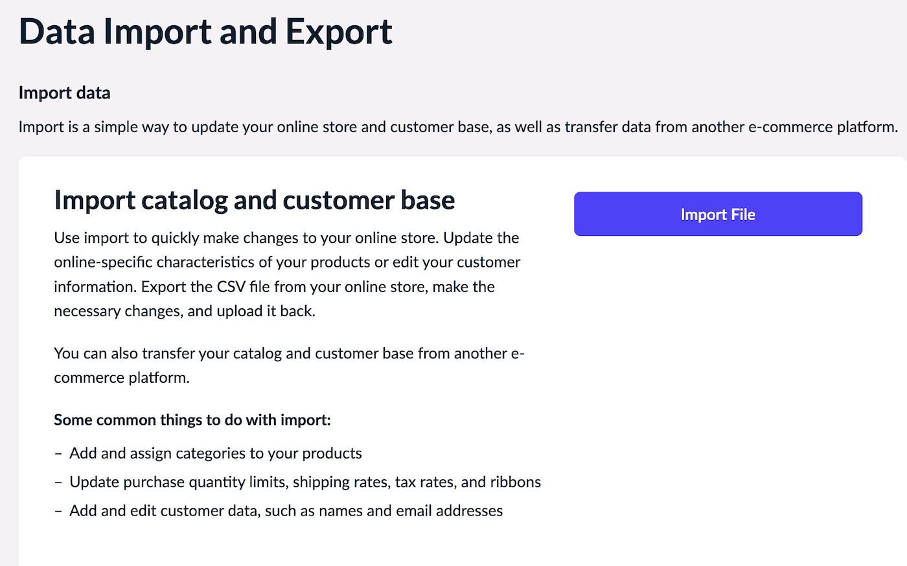This screenshot has width=907, height=566.
Task: Click the 'Add and assign categories' list item
Action: click(215, 453)
